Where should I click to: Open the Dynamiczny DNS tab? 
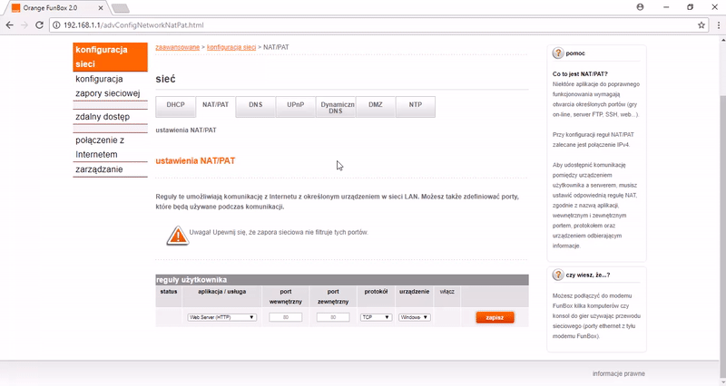[336, 107]
